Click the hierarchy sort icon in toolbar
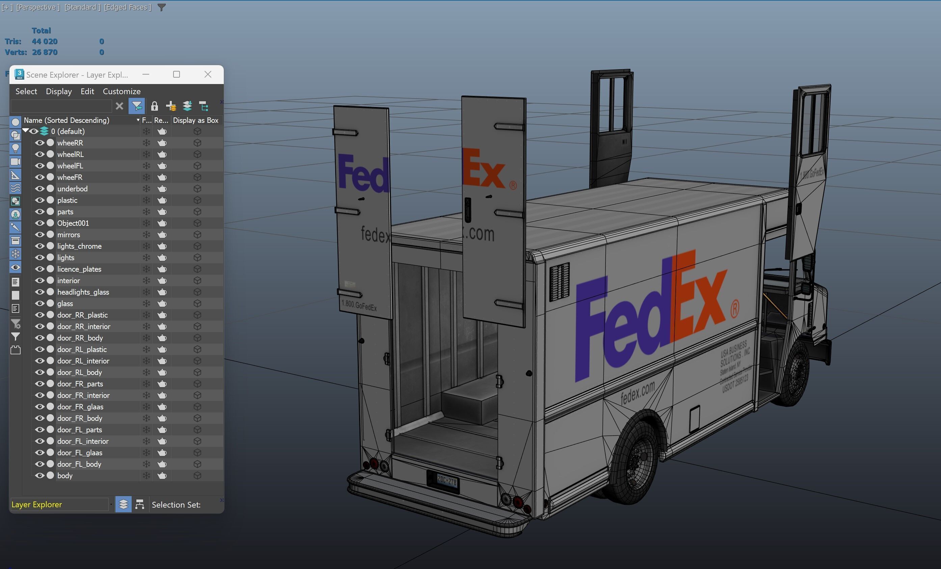The image size is (941, 569). click(x=204, y=106)
